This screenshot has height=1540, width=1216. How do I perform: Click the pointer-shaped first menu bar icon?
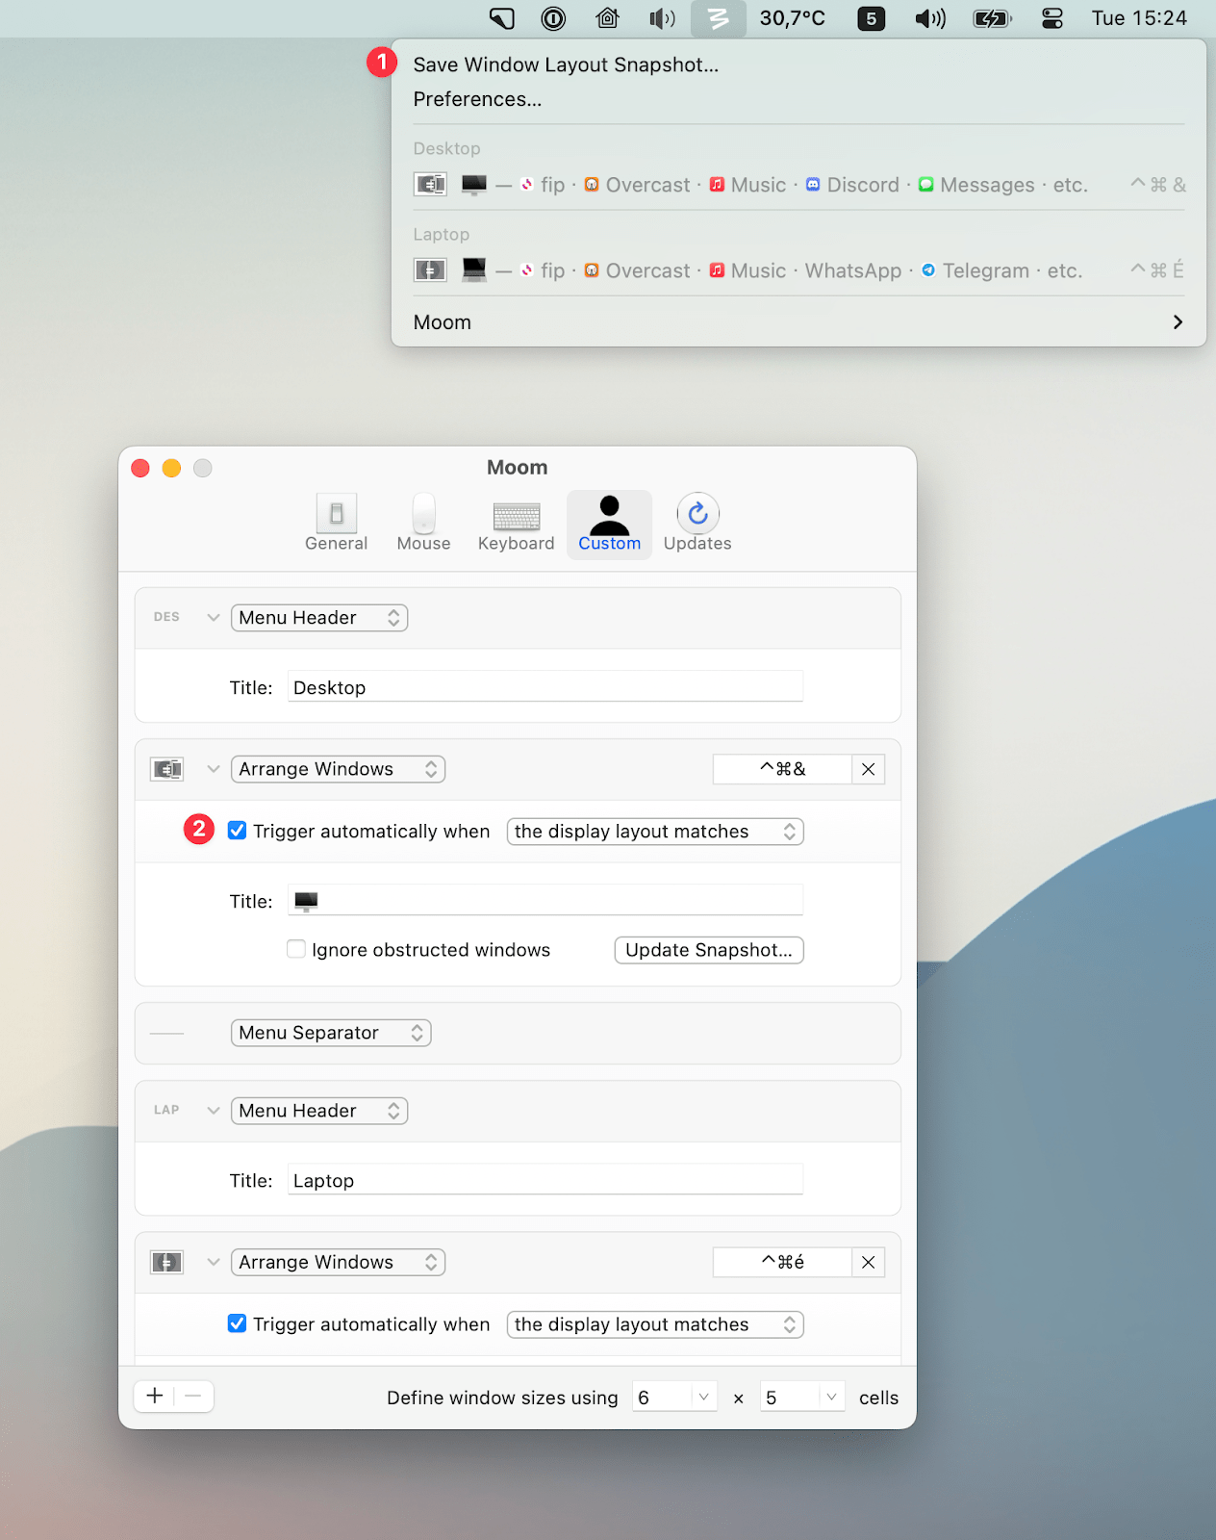501,18
